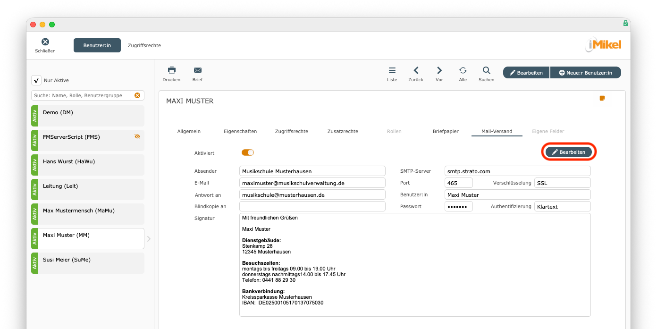Click the Neue:r Benutzer:in button
The width and height of the screenshot is (657, 329).
point(586,73)
